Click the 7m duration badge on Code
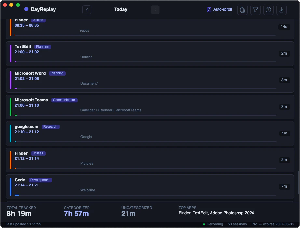This screenshot has width=300, height=228. 284,186
